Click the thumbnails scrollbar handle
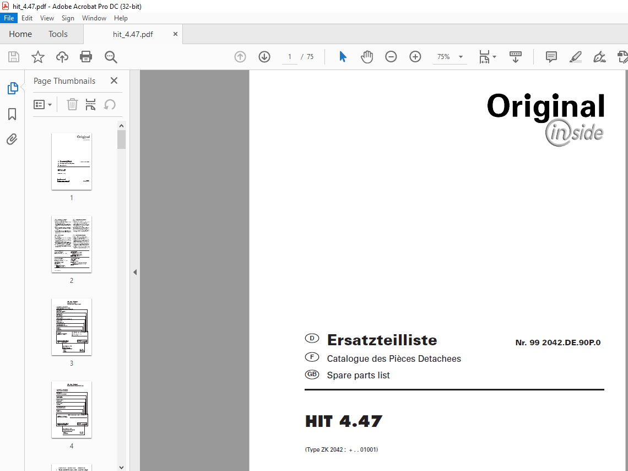The height and width of the screenshot is (471, 628). coord(121,140)
